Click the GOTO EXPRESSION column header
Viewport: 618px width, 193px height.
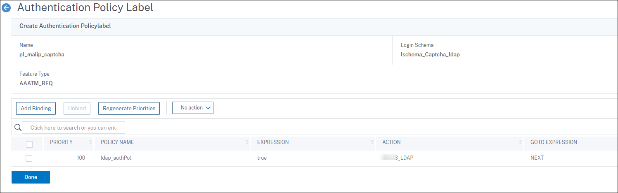click(x=554, y=142)
